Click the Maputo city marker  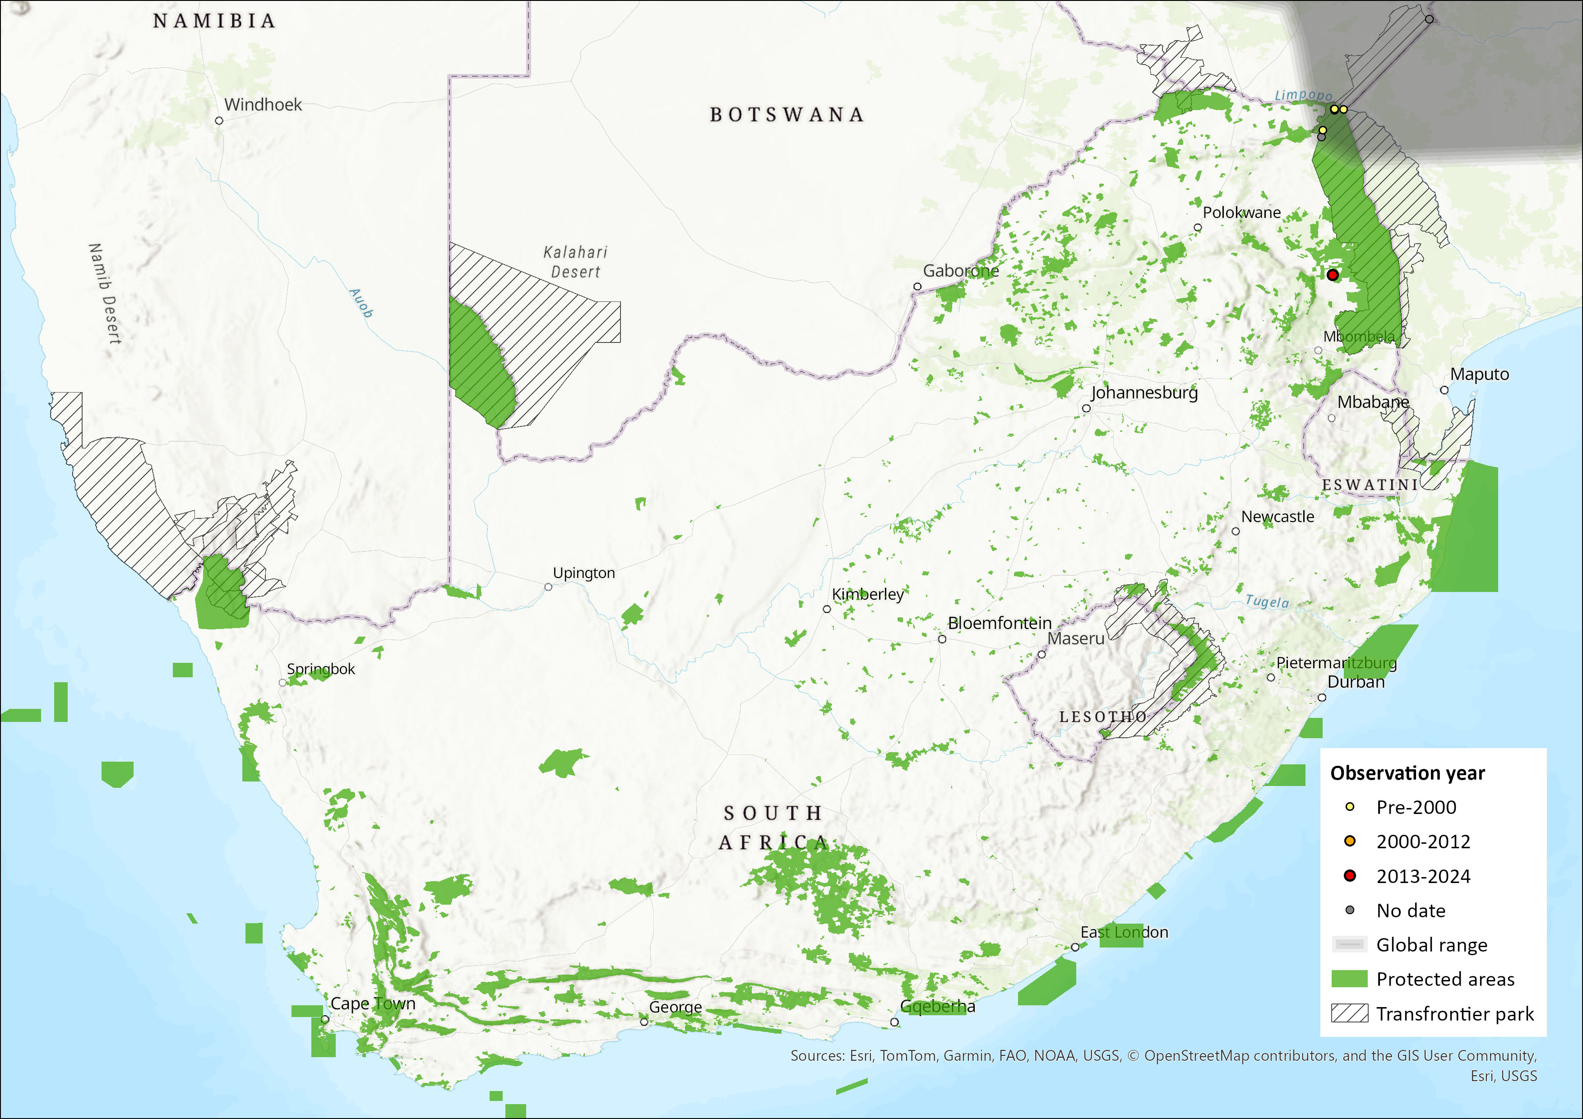click(x=1444, y=390)
